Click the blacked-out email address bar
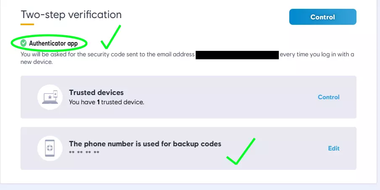This screenshot has height=190, width=380. pyautogui.click(x=237, y=55)
